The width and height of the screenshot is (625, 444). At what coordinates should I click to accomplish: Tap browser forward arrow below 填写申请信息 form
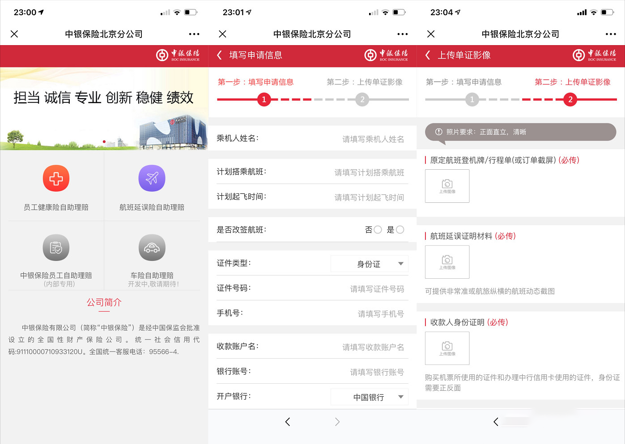tap(337, 422)
